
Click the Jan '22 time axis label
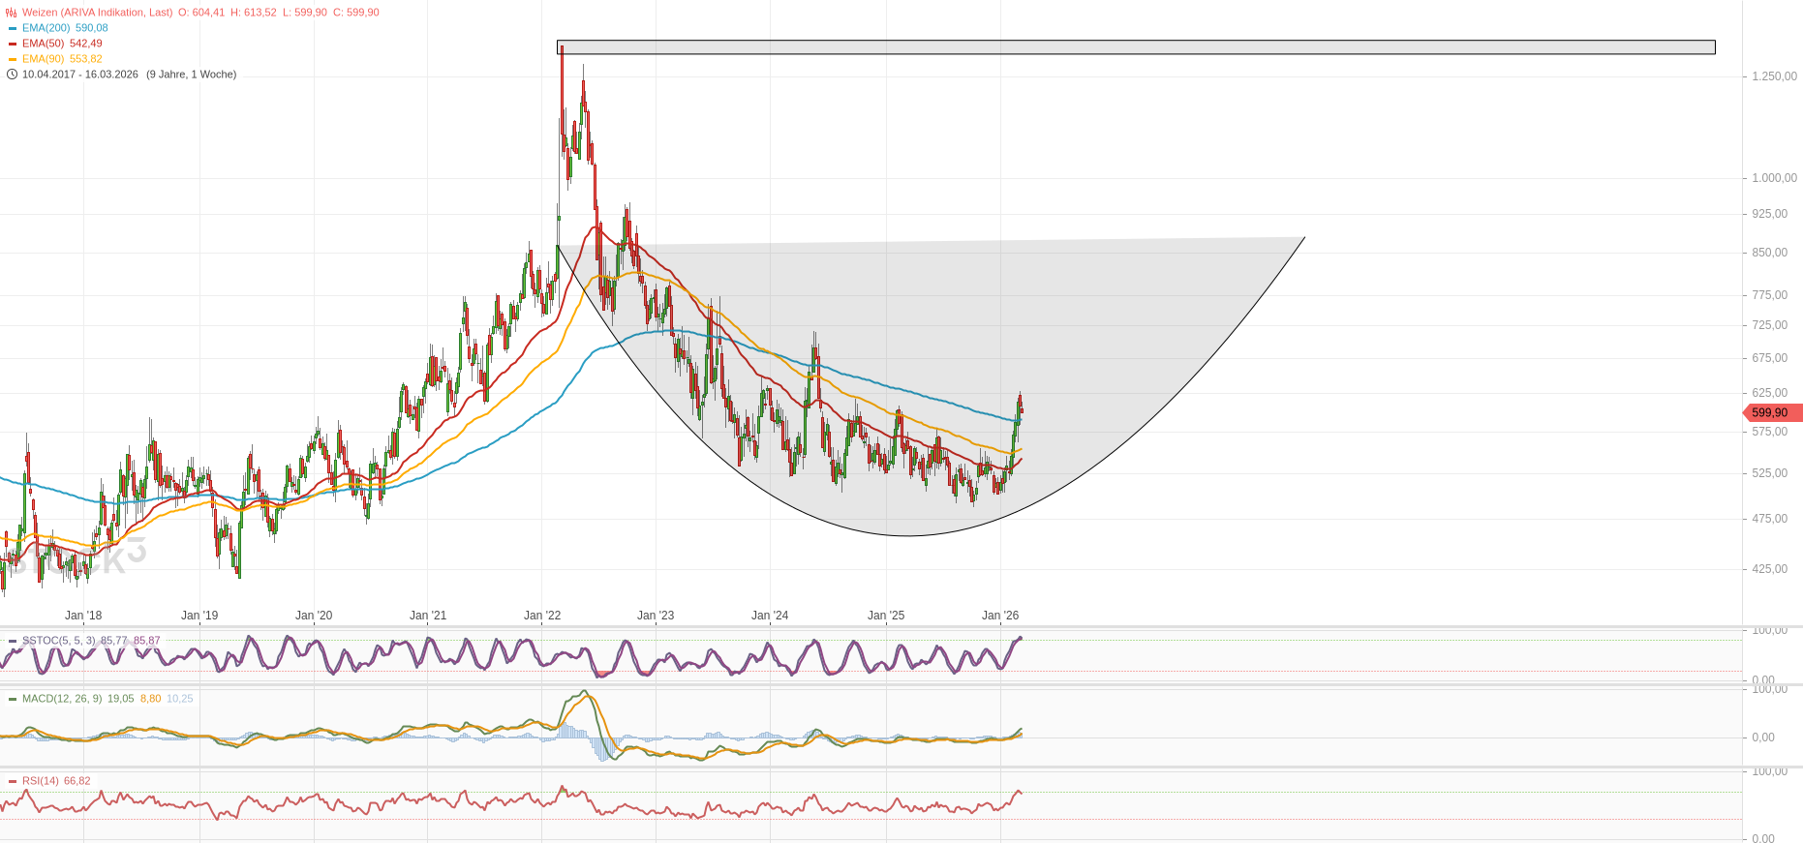542,616
